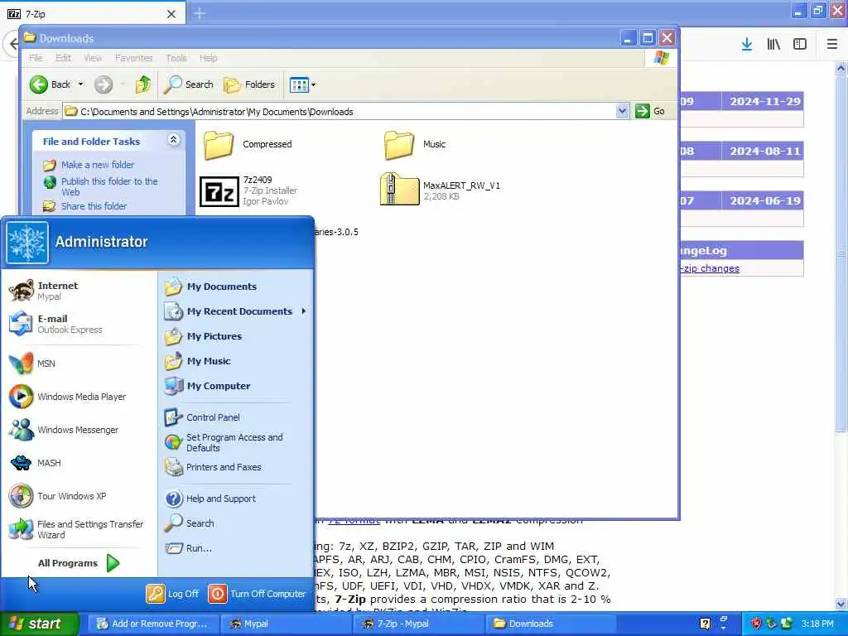Image resolution: width=848 pixels, height=636 pixels.
Task: Switch to 7-Zip - Mypal taskbar item
Action: (419, 624)
